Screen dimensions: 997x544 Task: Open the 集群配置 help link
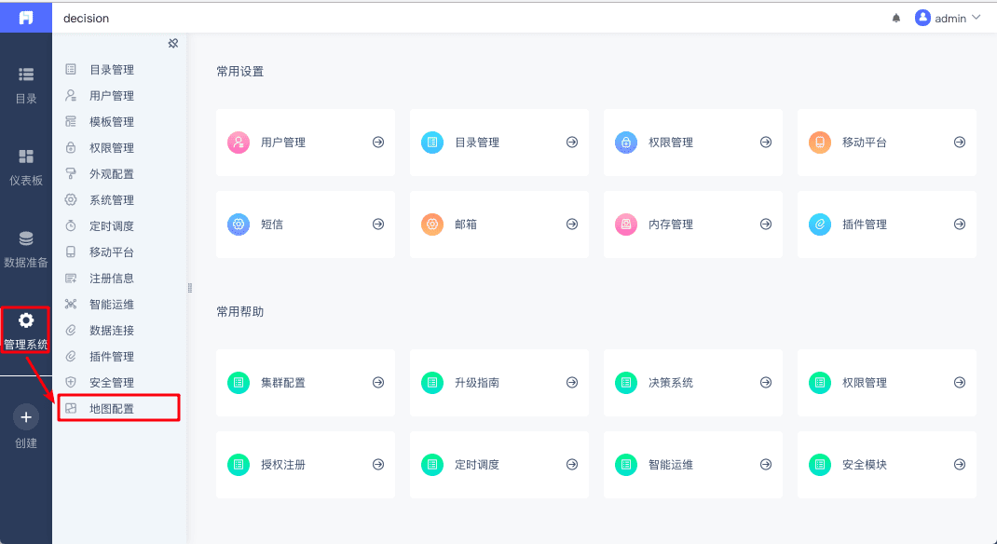pyautogui.click(x=283, y=383)
